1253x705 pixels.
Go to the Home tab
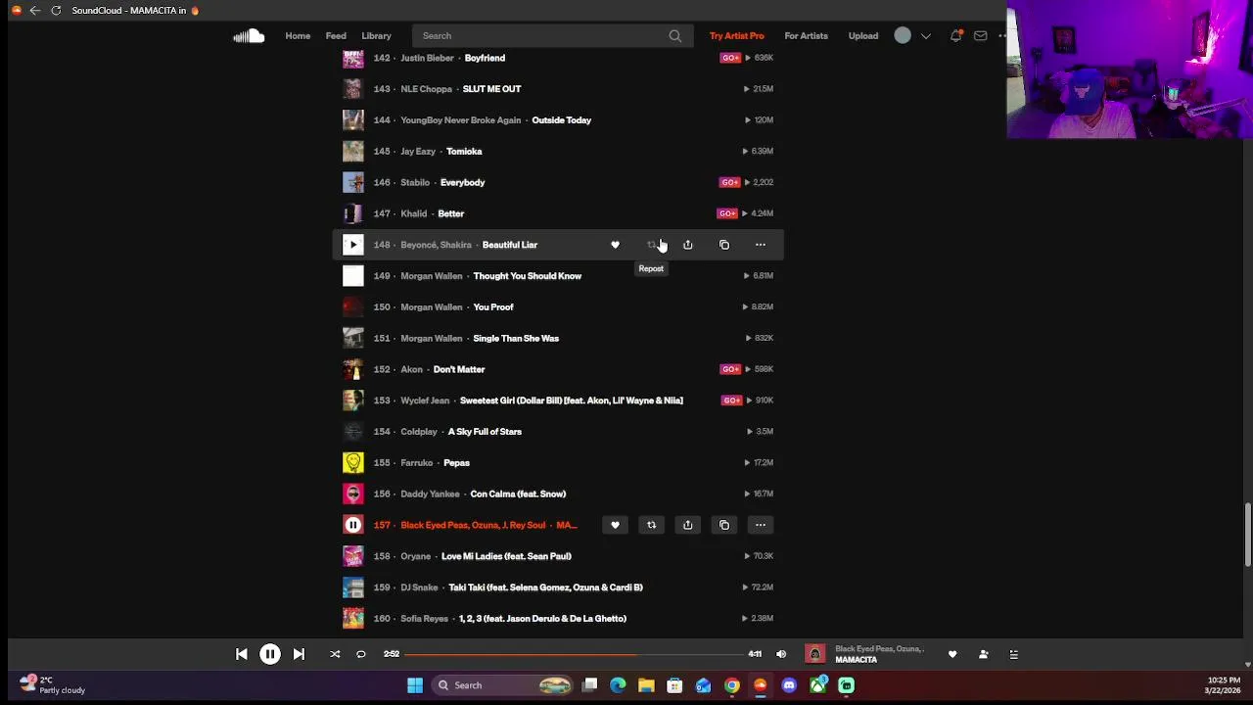point(298,36)
